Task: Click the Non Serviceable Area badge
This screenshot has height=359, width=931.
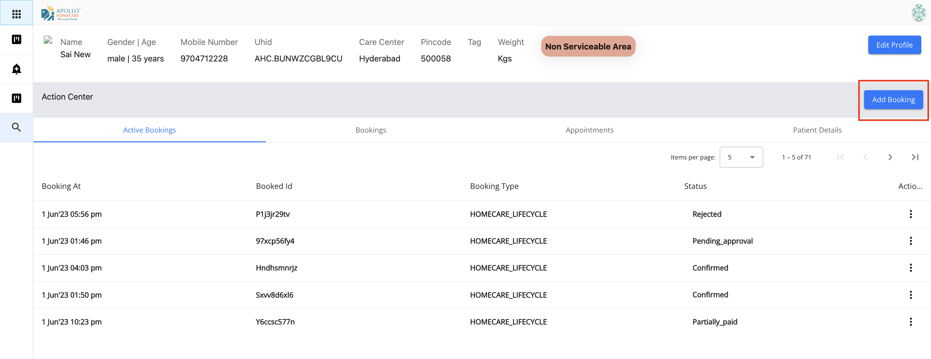Action: coord(588,47)
